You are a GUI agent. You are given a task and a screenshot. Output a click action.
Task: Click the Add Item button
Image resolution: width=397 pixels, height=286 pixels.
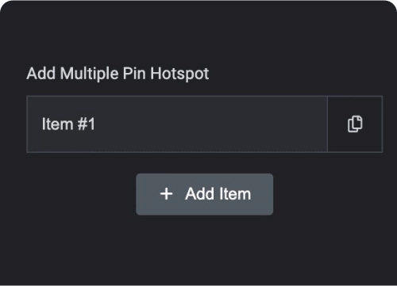coord(205,194)
